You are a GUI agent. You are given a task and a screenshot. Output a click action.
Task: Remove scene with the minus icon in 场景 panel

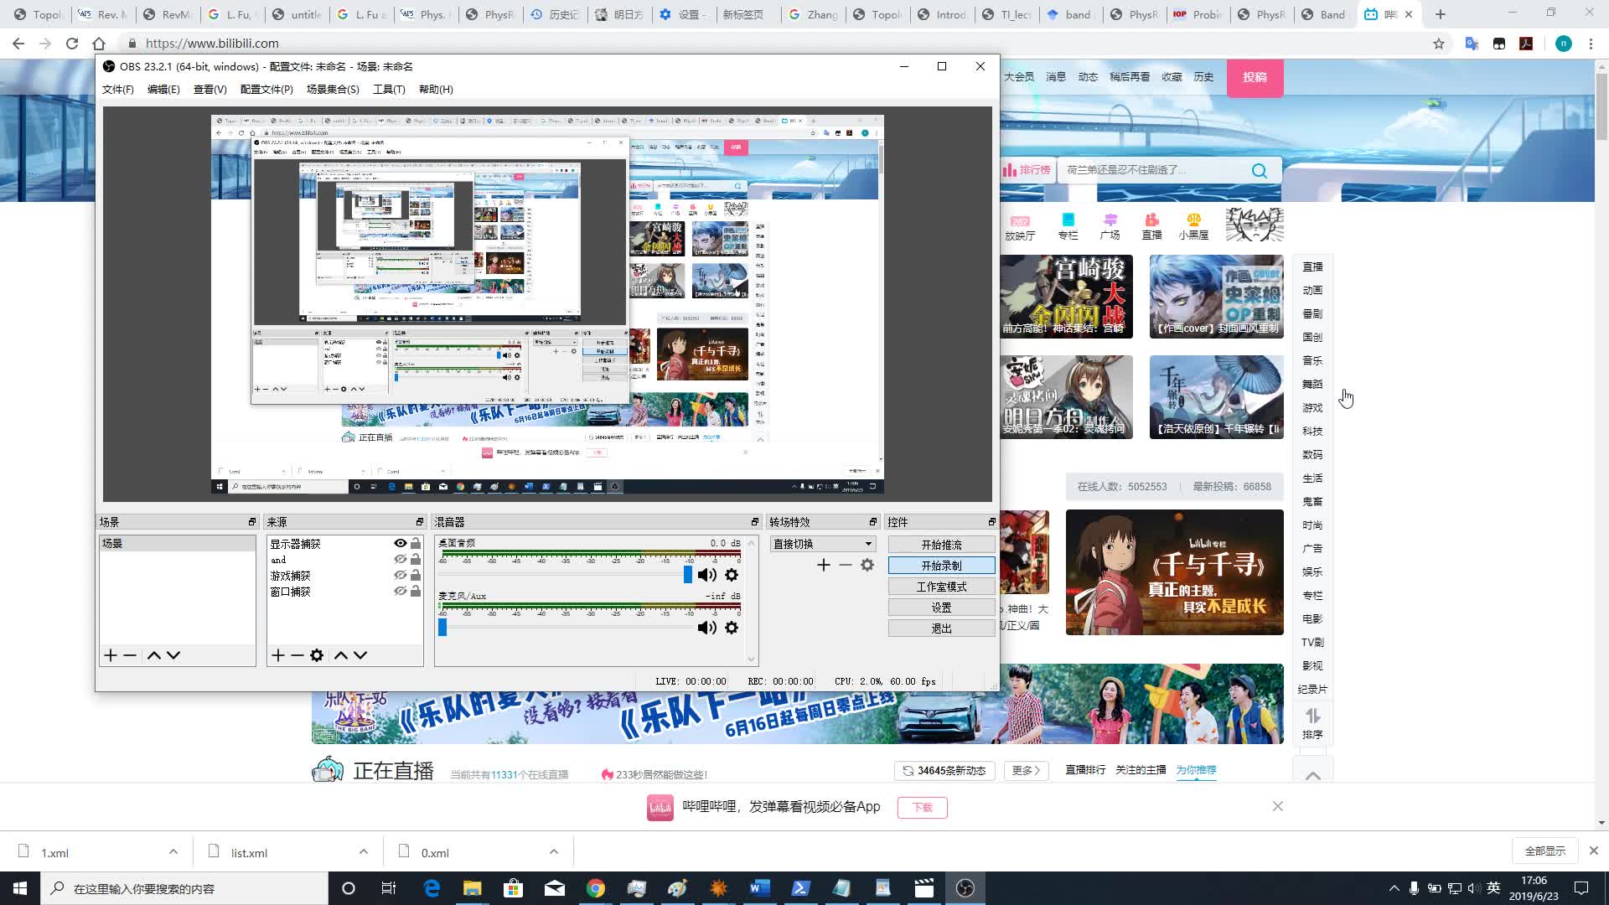tap(130, 655)
